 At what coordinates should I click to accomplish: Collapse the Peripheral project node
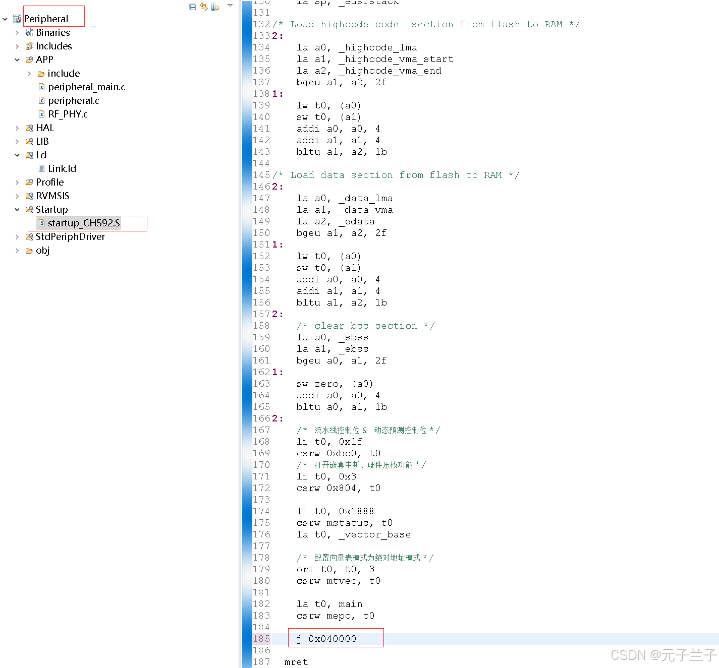5,19
